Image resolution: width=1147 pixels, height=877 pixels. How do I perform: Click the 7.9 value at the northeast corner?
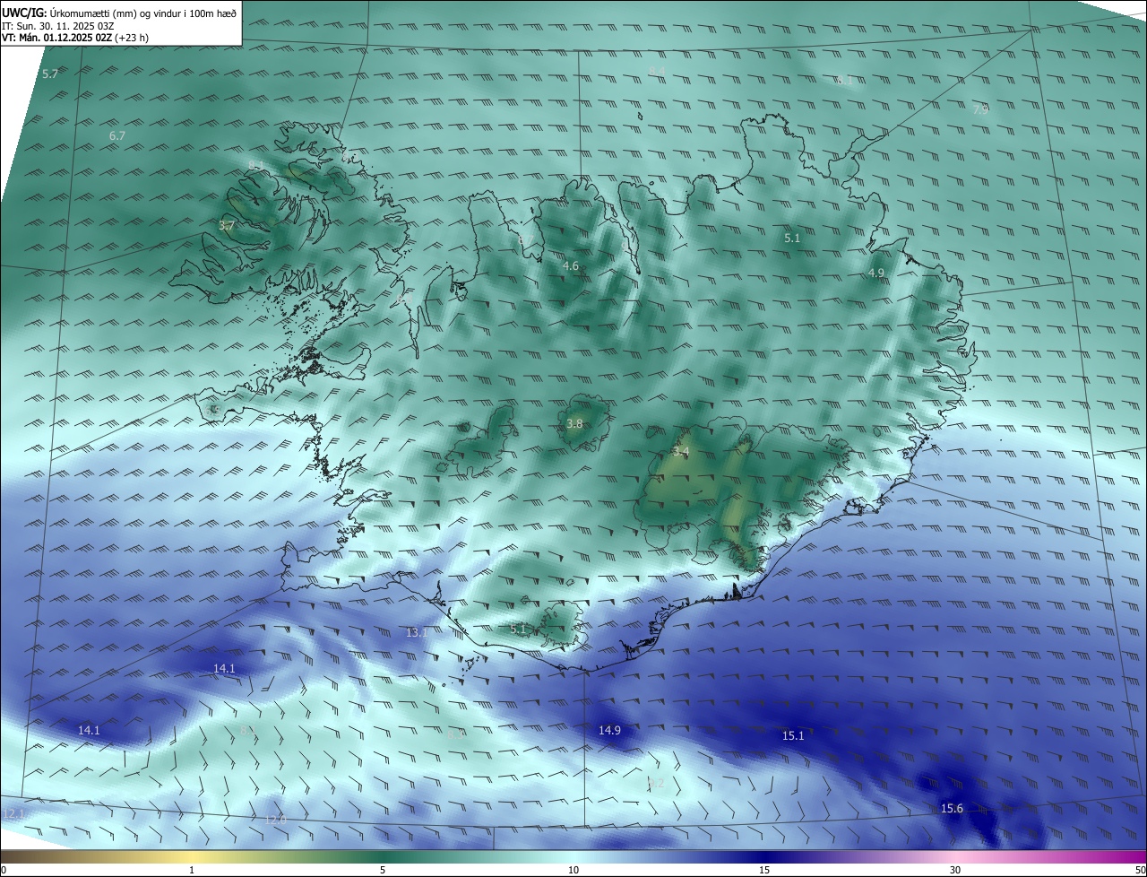coord(981,109)
